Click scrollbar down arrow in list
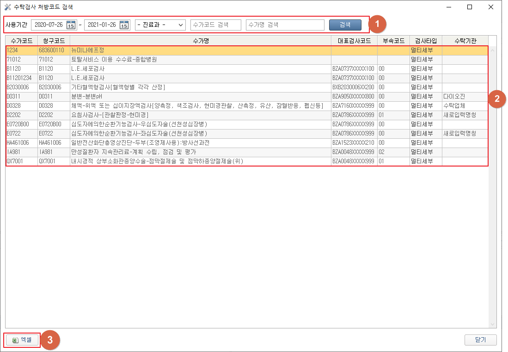Screen dimensions: 508x352 pyautogui.click(x=492, y=324)
